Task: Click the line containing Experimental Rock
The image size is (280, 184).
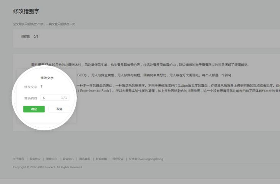Action: (178, 91)
